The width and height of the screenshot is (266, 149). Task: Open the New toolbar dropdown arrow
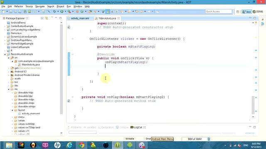click(x=7, y=12)
